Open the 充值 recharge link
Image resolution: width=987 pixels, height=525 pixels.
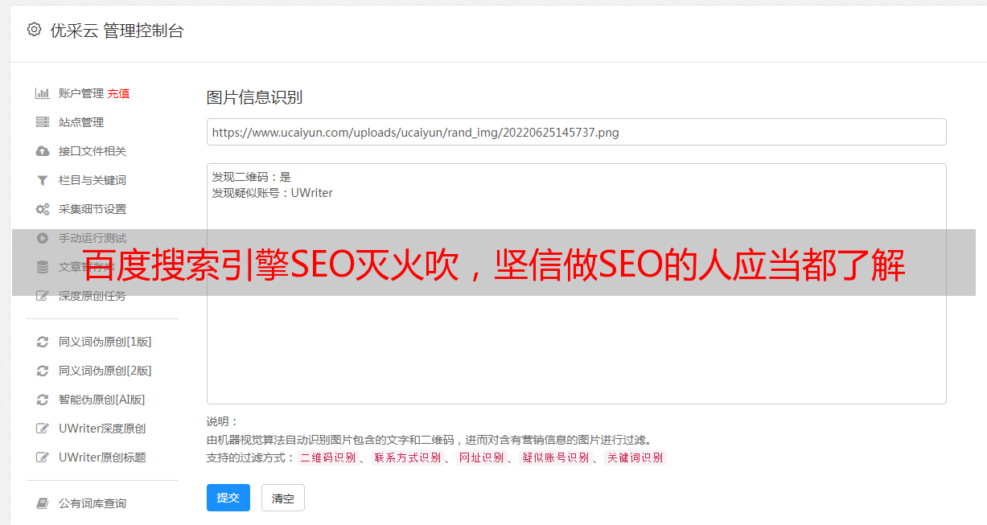pos(118,93)
